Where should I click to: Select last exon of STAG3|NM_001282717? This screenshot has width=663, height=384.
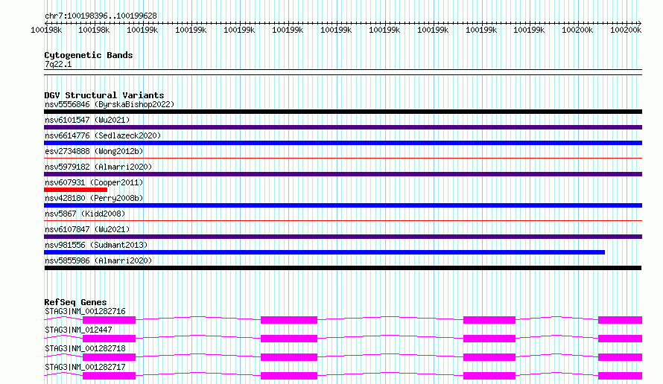point(621,376)
